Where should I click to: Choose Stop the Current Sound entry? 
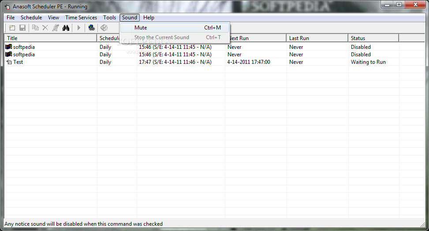(x=175, y=37)
